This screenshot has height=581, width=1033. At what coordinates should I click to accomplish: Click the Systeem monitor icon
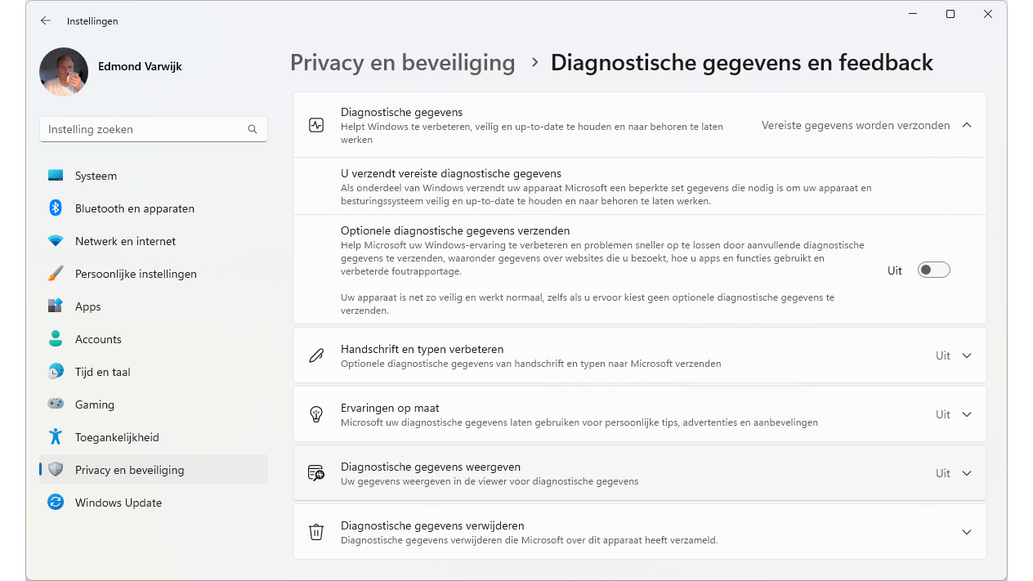coord(56,176)
